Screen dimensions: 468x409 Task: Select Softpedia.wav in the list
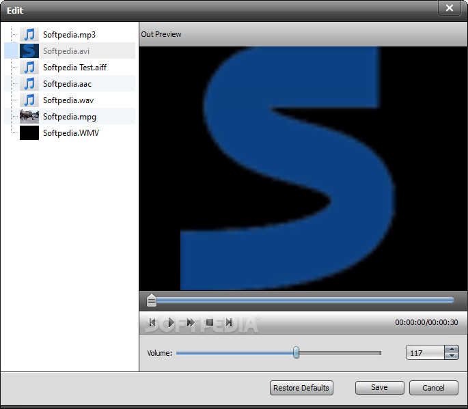pyautogui.click(x=68, y=100)
